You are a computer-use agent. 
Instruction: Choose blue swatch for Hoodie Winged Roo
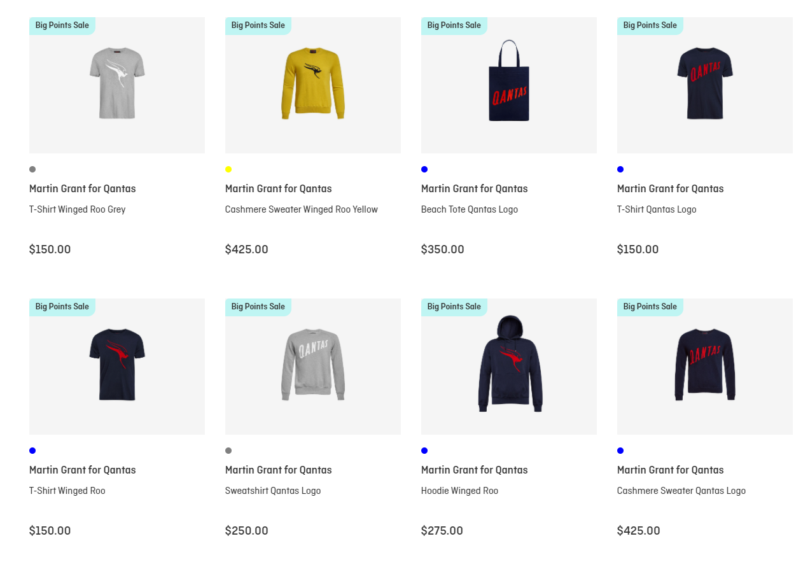coord(424,451)
